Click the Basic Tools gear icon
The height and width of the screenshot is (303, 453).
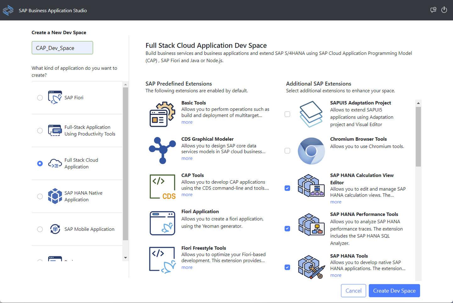coord(162,114)
